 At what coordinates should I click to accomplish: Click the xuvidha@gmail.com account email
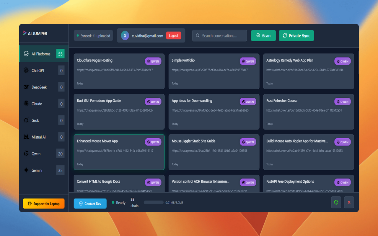pyautogui.click(x=148, y=36)
